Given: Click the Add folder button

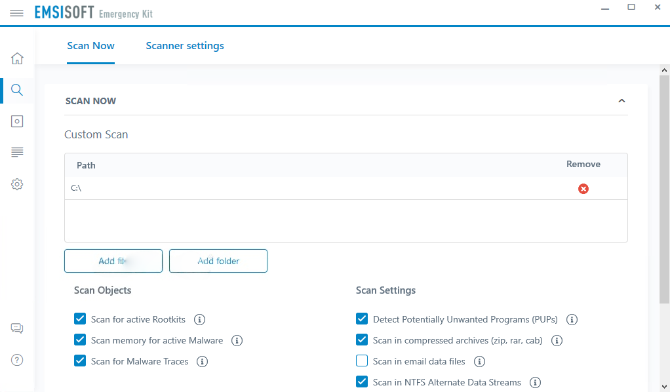Looking at the screenshot, I should 218,261.
